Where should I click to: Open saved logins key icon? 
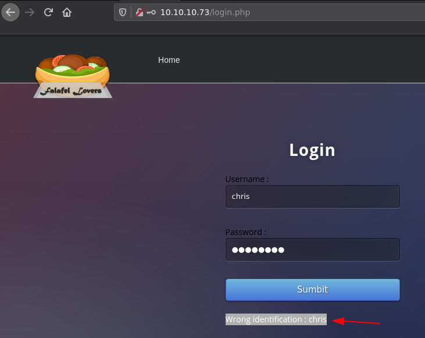[x=151, y=12]
